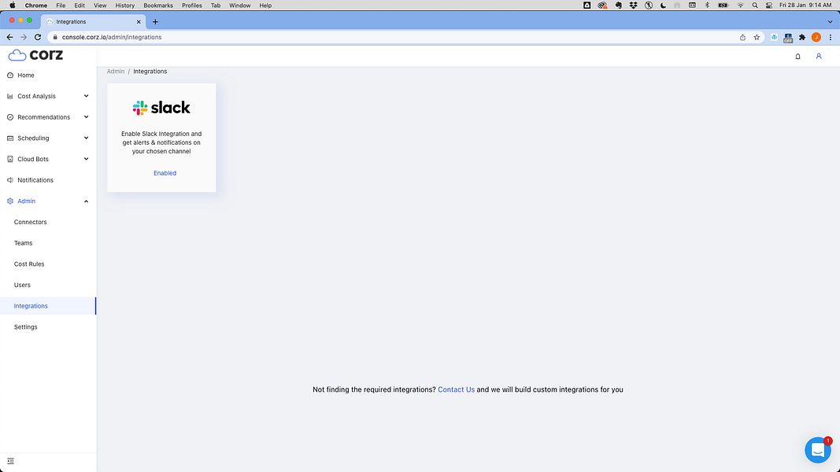Click the Admin gear icon

(10, 201)
